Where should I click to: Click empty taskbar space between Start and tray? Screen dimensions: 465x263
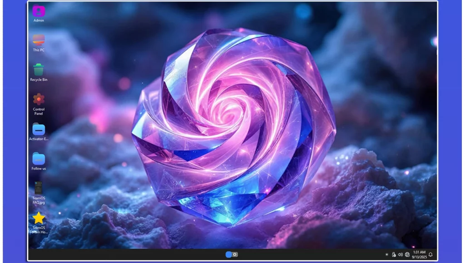(x=309, y=254)
